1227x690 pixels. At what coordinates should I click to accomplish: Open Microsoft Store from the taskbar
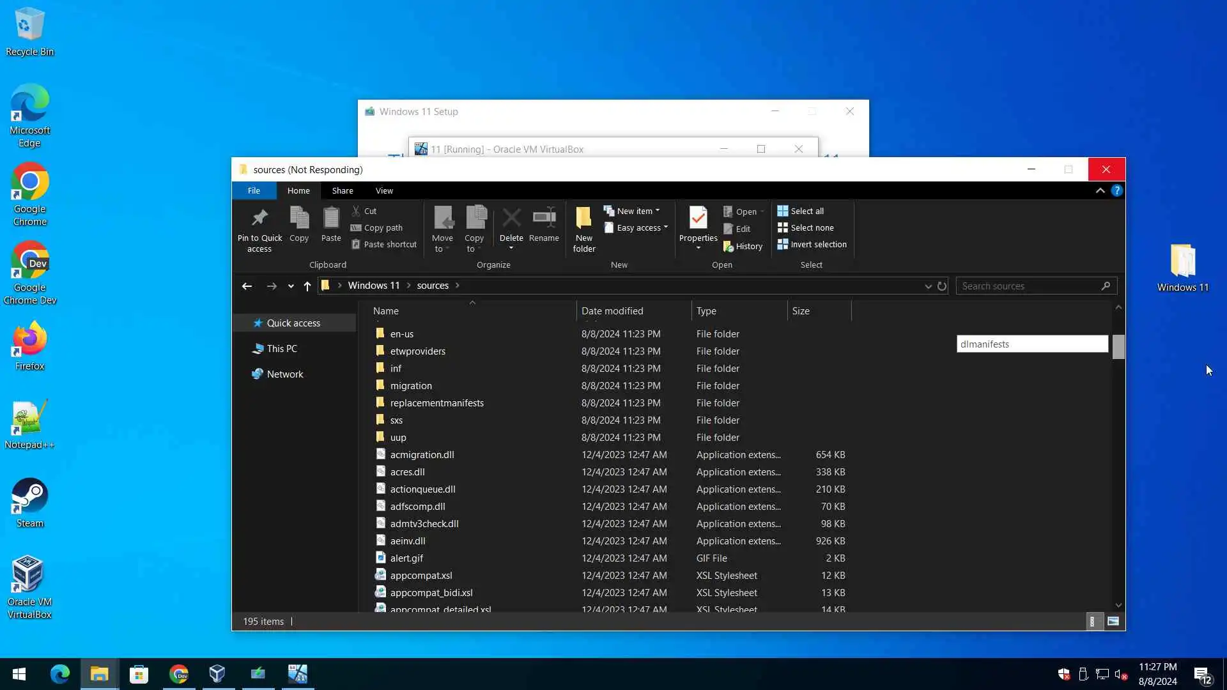coord(139,674)
